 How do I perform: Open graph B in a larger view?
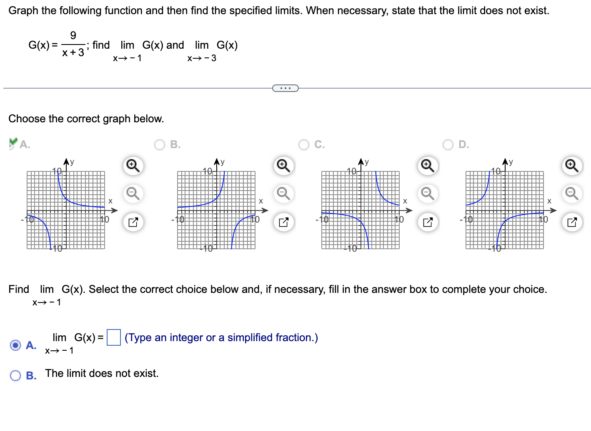283,222
